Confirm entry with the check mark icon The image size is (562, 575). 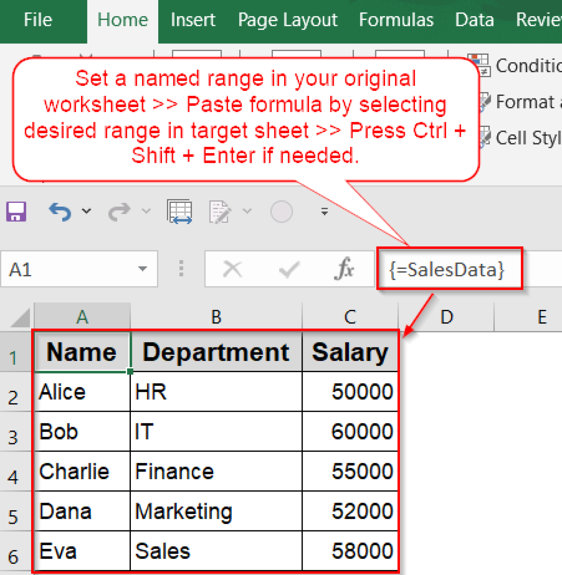click(289, 269)
